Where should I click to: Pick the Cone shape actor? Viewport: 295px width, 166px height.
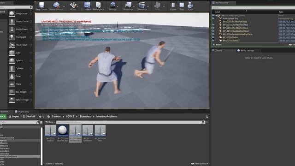pyautogui.click(x=20, y=76)
